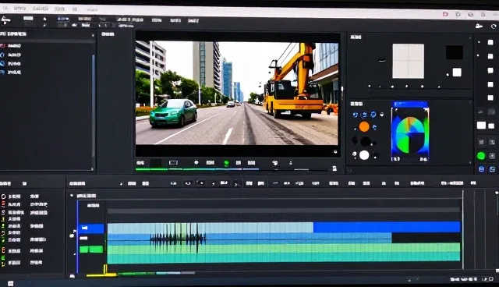This screenshot has width=499, height=287.
Task: Click the large white rectangle button in right sidebar
Action: (x=481, y=126)
